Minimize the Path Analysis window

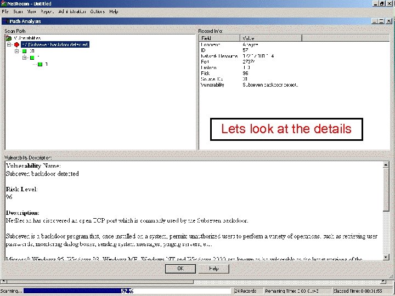coord(375,21)
